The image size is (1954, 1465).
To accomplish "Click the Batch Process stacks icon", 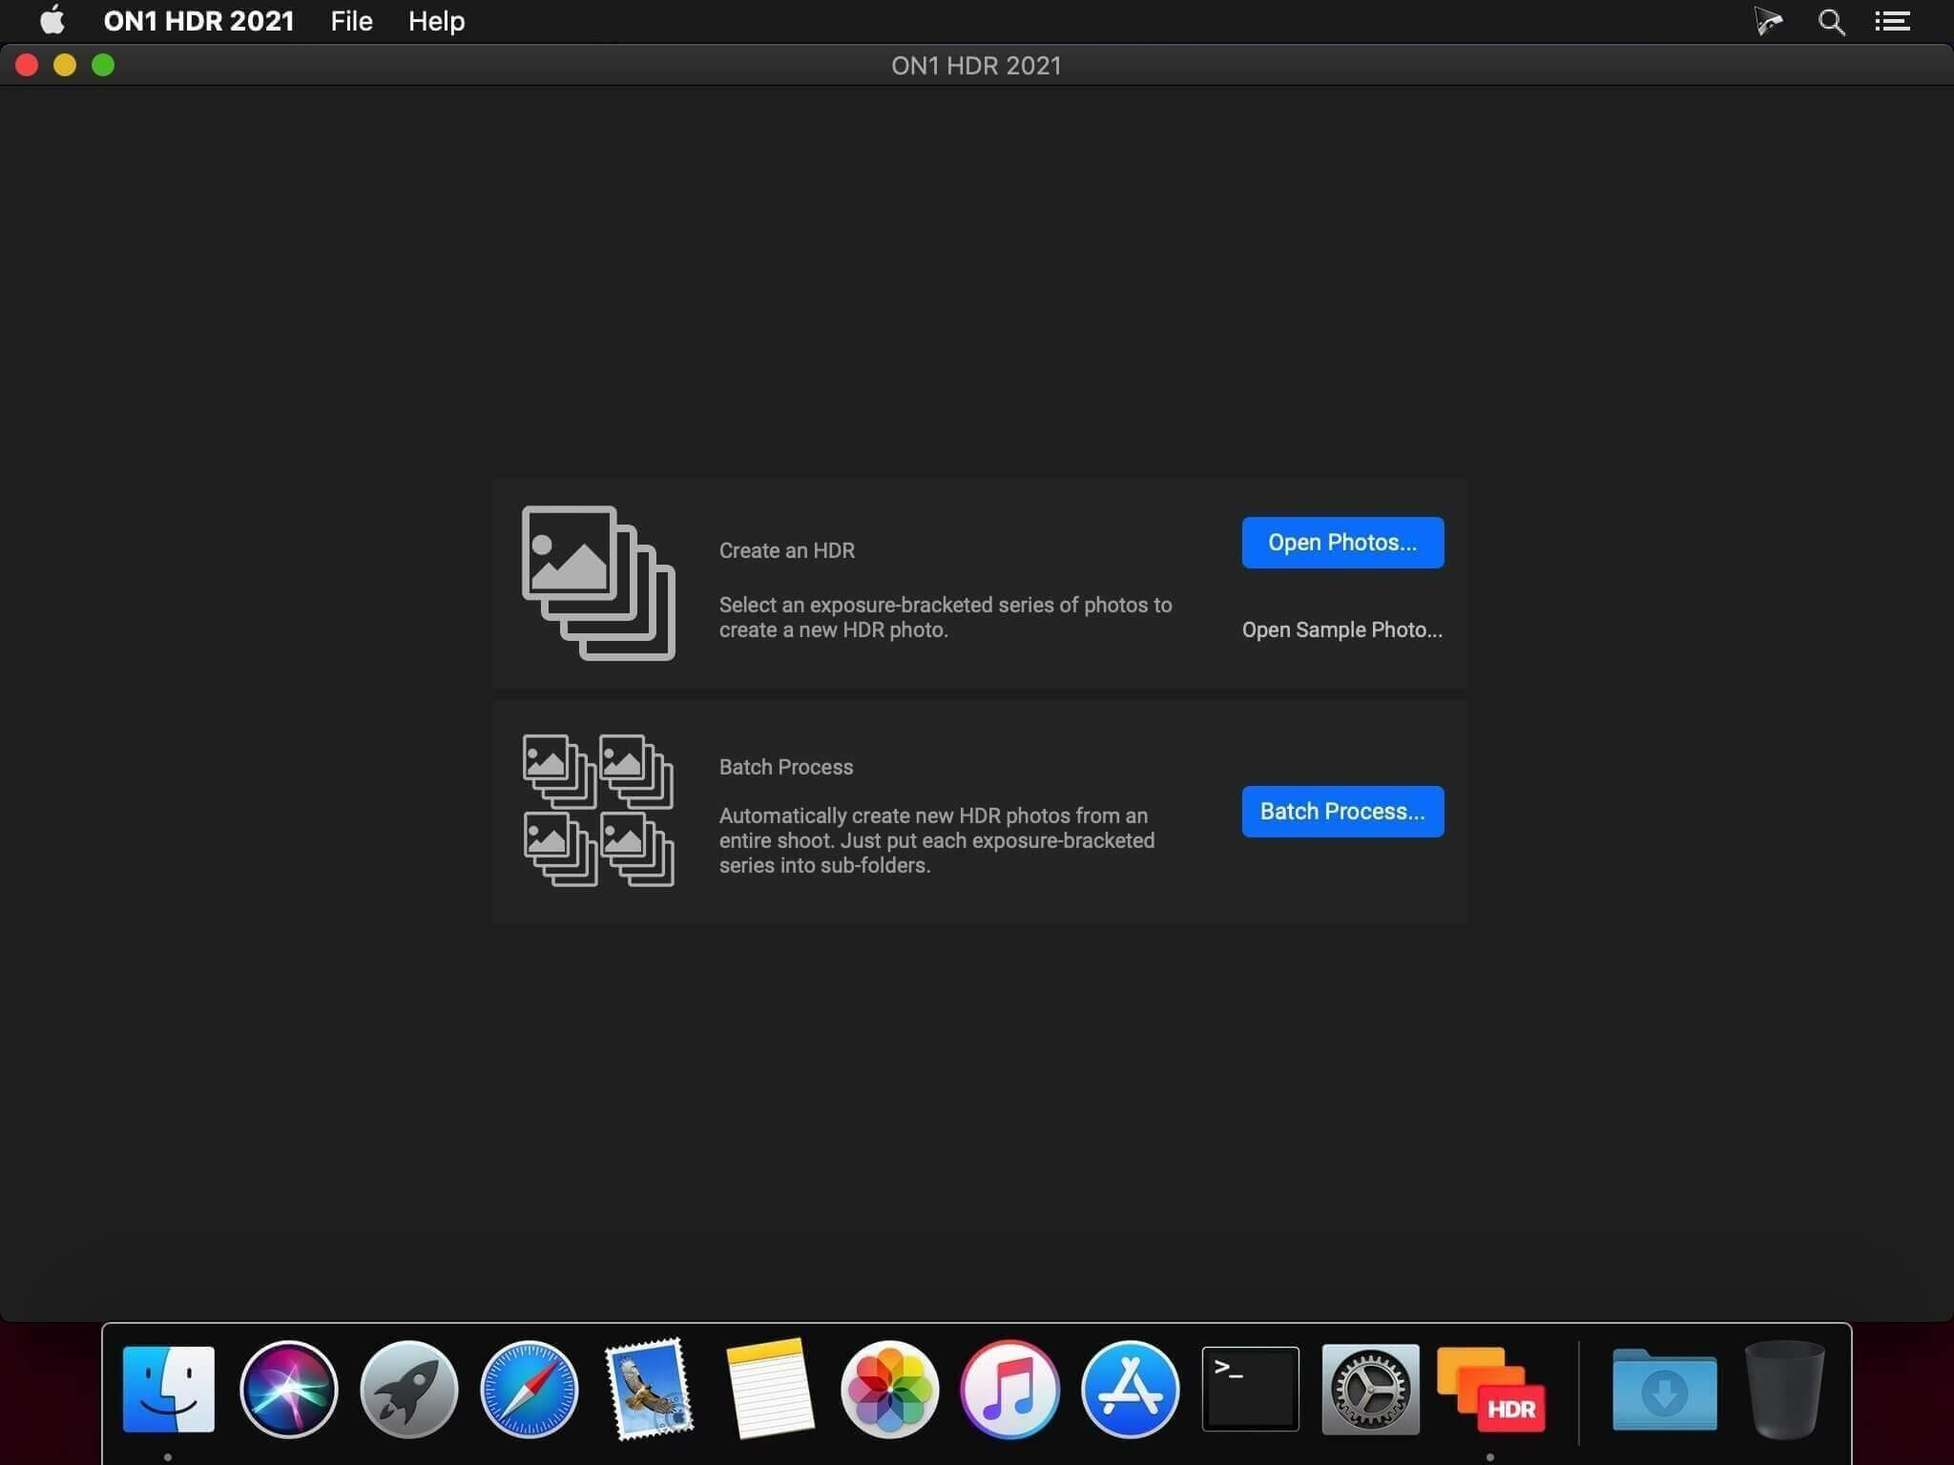I will pos(598,810).
